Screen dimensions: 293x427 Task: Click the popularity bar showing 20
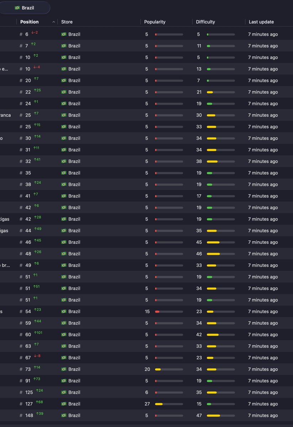(x=169, y=369)
